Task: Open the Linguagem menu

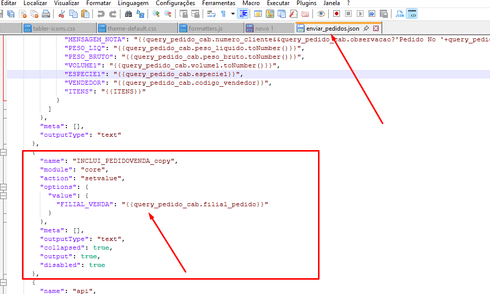Action: (133, 3)
